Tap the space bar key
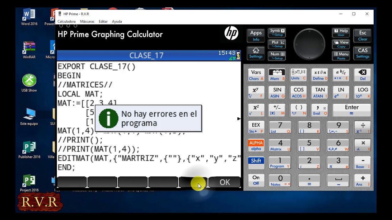Screen dimensions: 392x220 pos(338,181)
